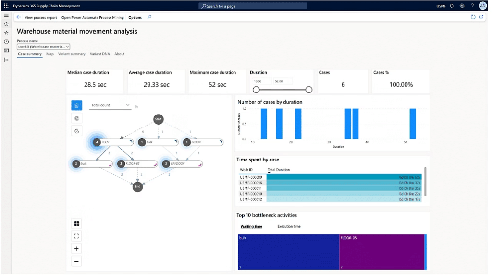Click the notification bell icon
The height and width of the screenshot is (276, 492).
pos(452,6)
